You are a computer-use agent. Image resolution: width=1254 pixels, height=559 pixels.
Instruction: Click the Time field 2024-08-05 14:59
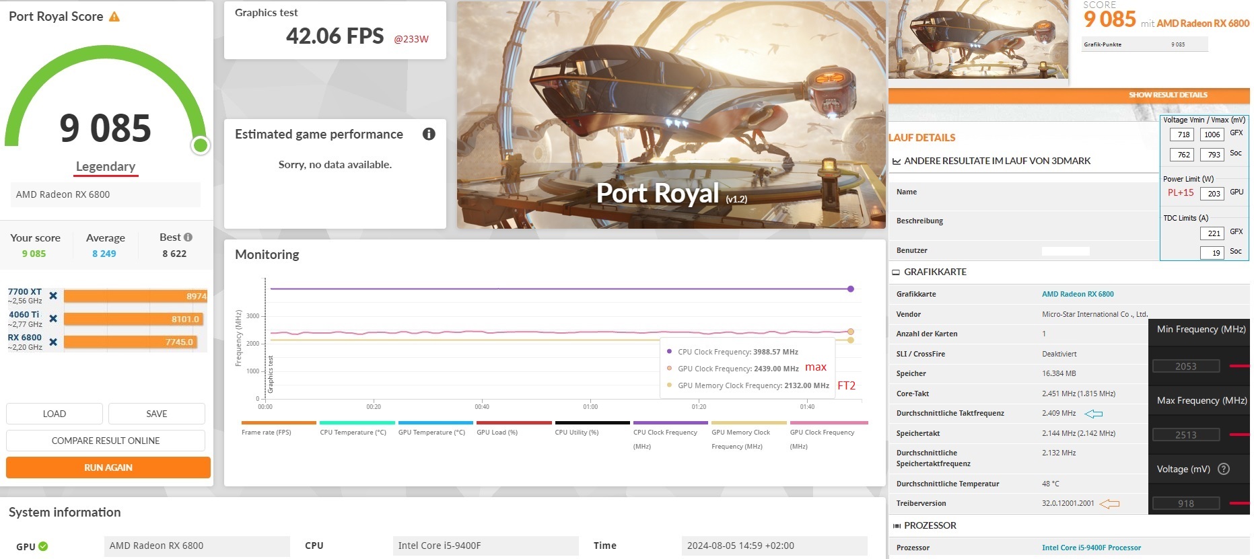(774, 546)
